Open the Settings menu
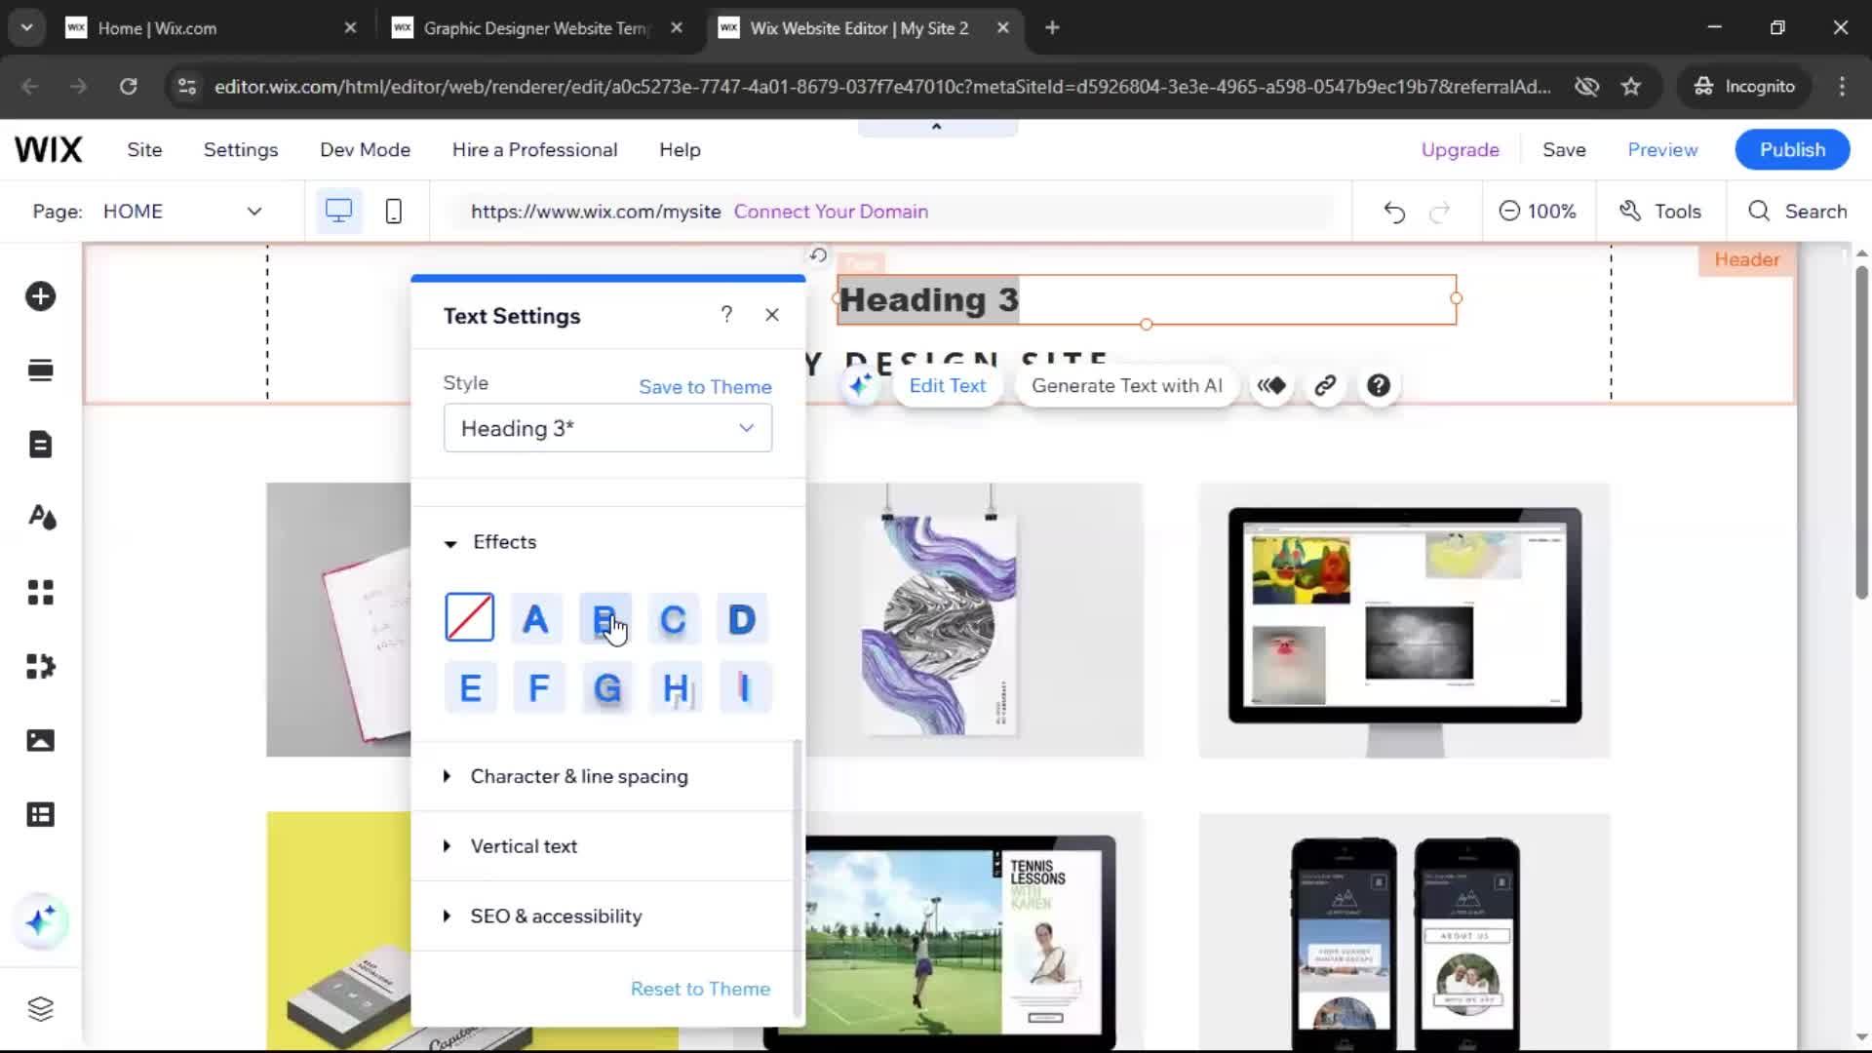The width and height of the screenshot is (1872, 1053). (x=241, y=150)
